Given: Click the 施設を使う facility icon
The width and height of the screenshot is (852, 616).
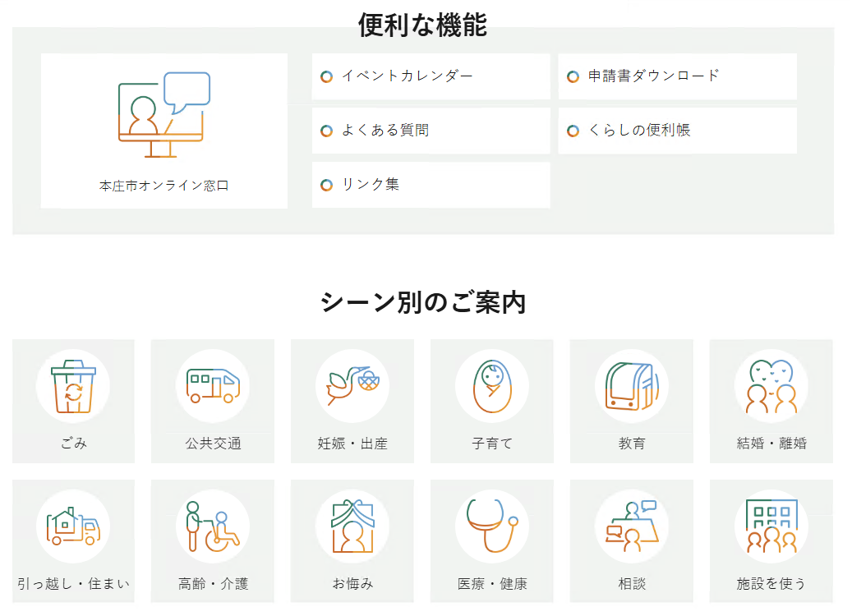Looking at the screenshot, I should point(771,525).
